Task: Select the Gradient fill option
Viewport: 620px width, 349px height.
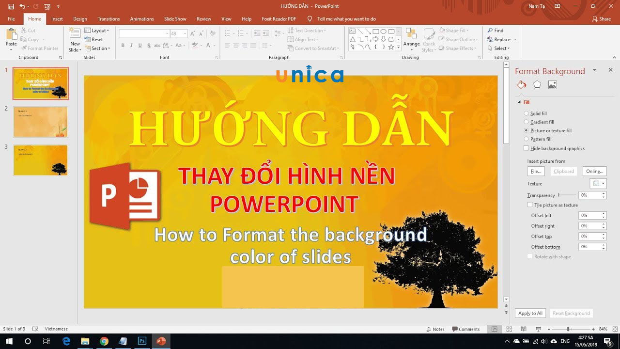Action: (x=527, y=122)
